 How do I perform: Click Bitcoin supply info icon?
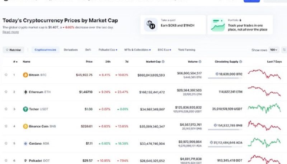(217, 74)
